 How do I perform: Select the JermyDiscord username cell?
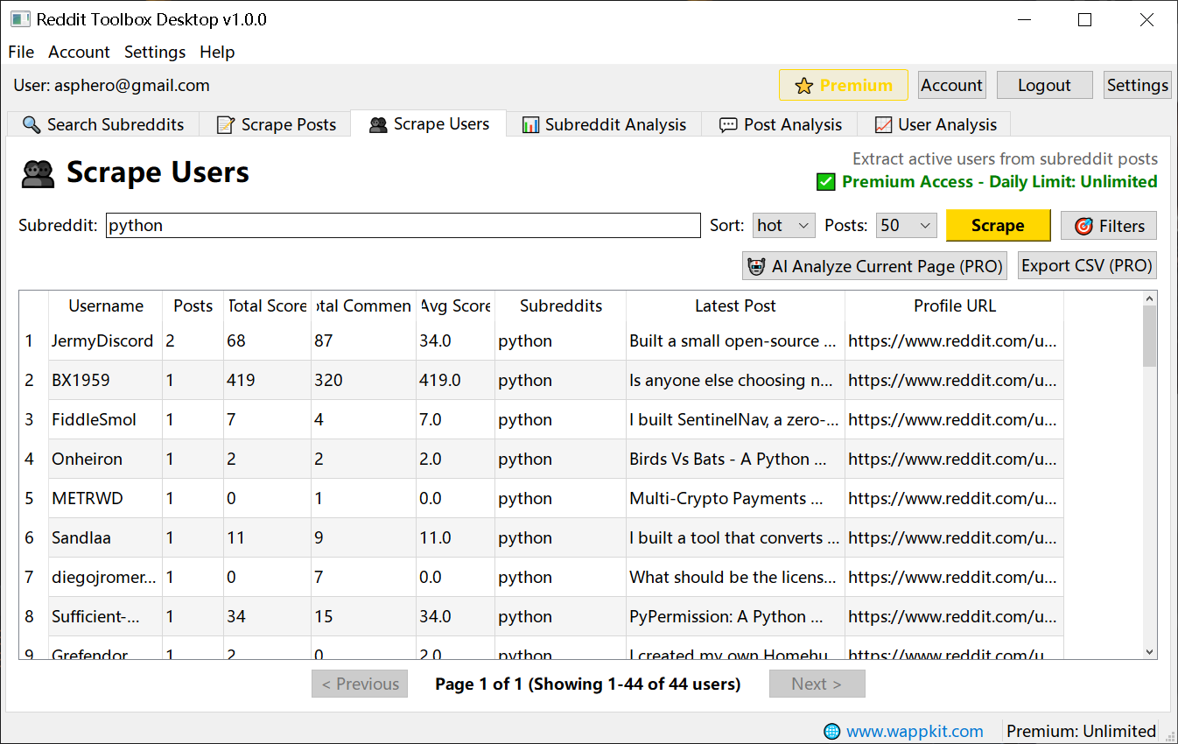(106, 340)
